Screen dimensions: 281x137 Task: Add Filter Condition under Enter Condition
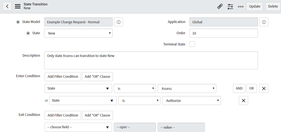point(63,77)
